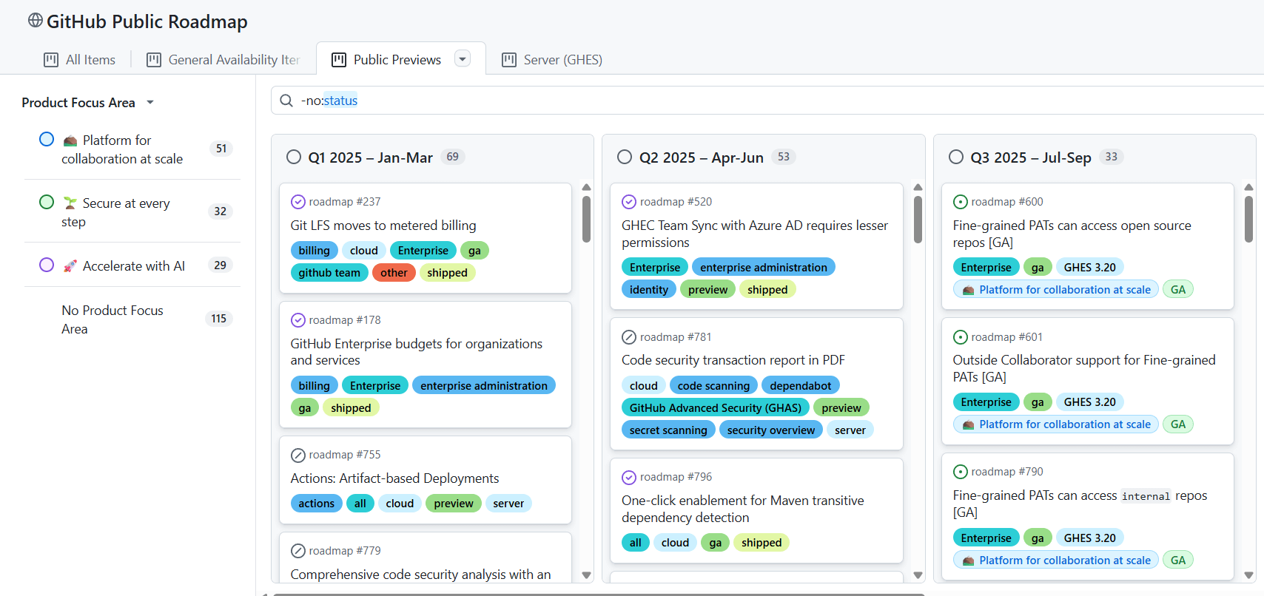
Task: Switch to the Server (GHES) tab
Action: (552, 60)
